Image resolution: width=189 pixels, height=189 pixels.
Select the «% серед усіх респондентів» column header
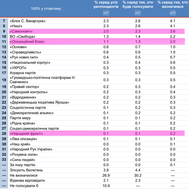pos(106,4)
